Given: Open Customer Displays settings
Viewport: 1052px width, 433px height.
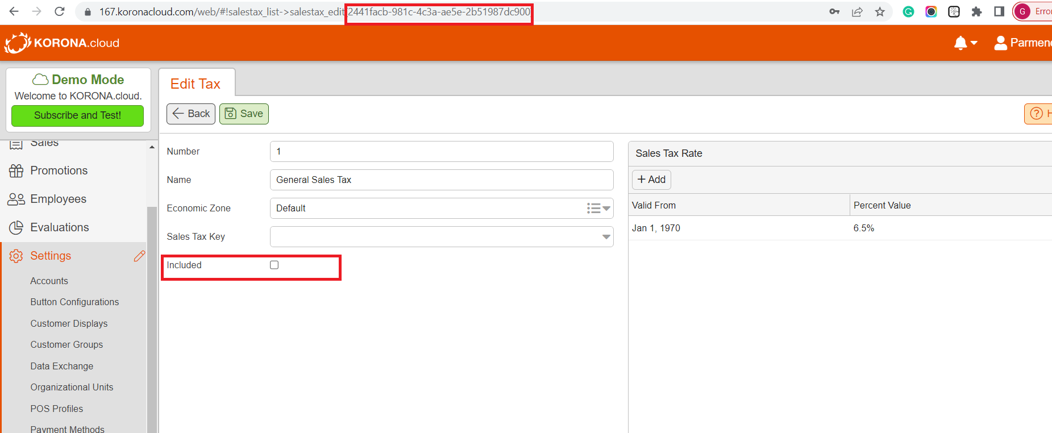Looking at the screenshot, I should click(x=69, y=323).
